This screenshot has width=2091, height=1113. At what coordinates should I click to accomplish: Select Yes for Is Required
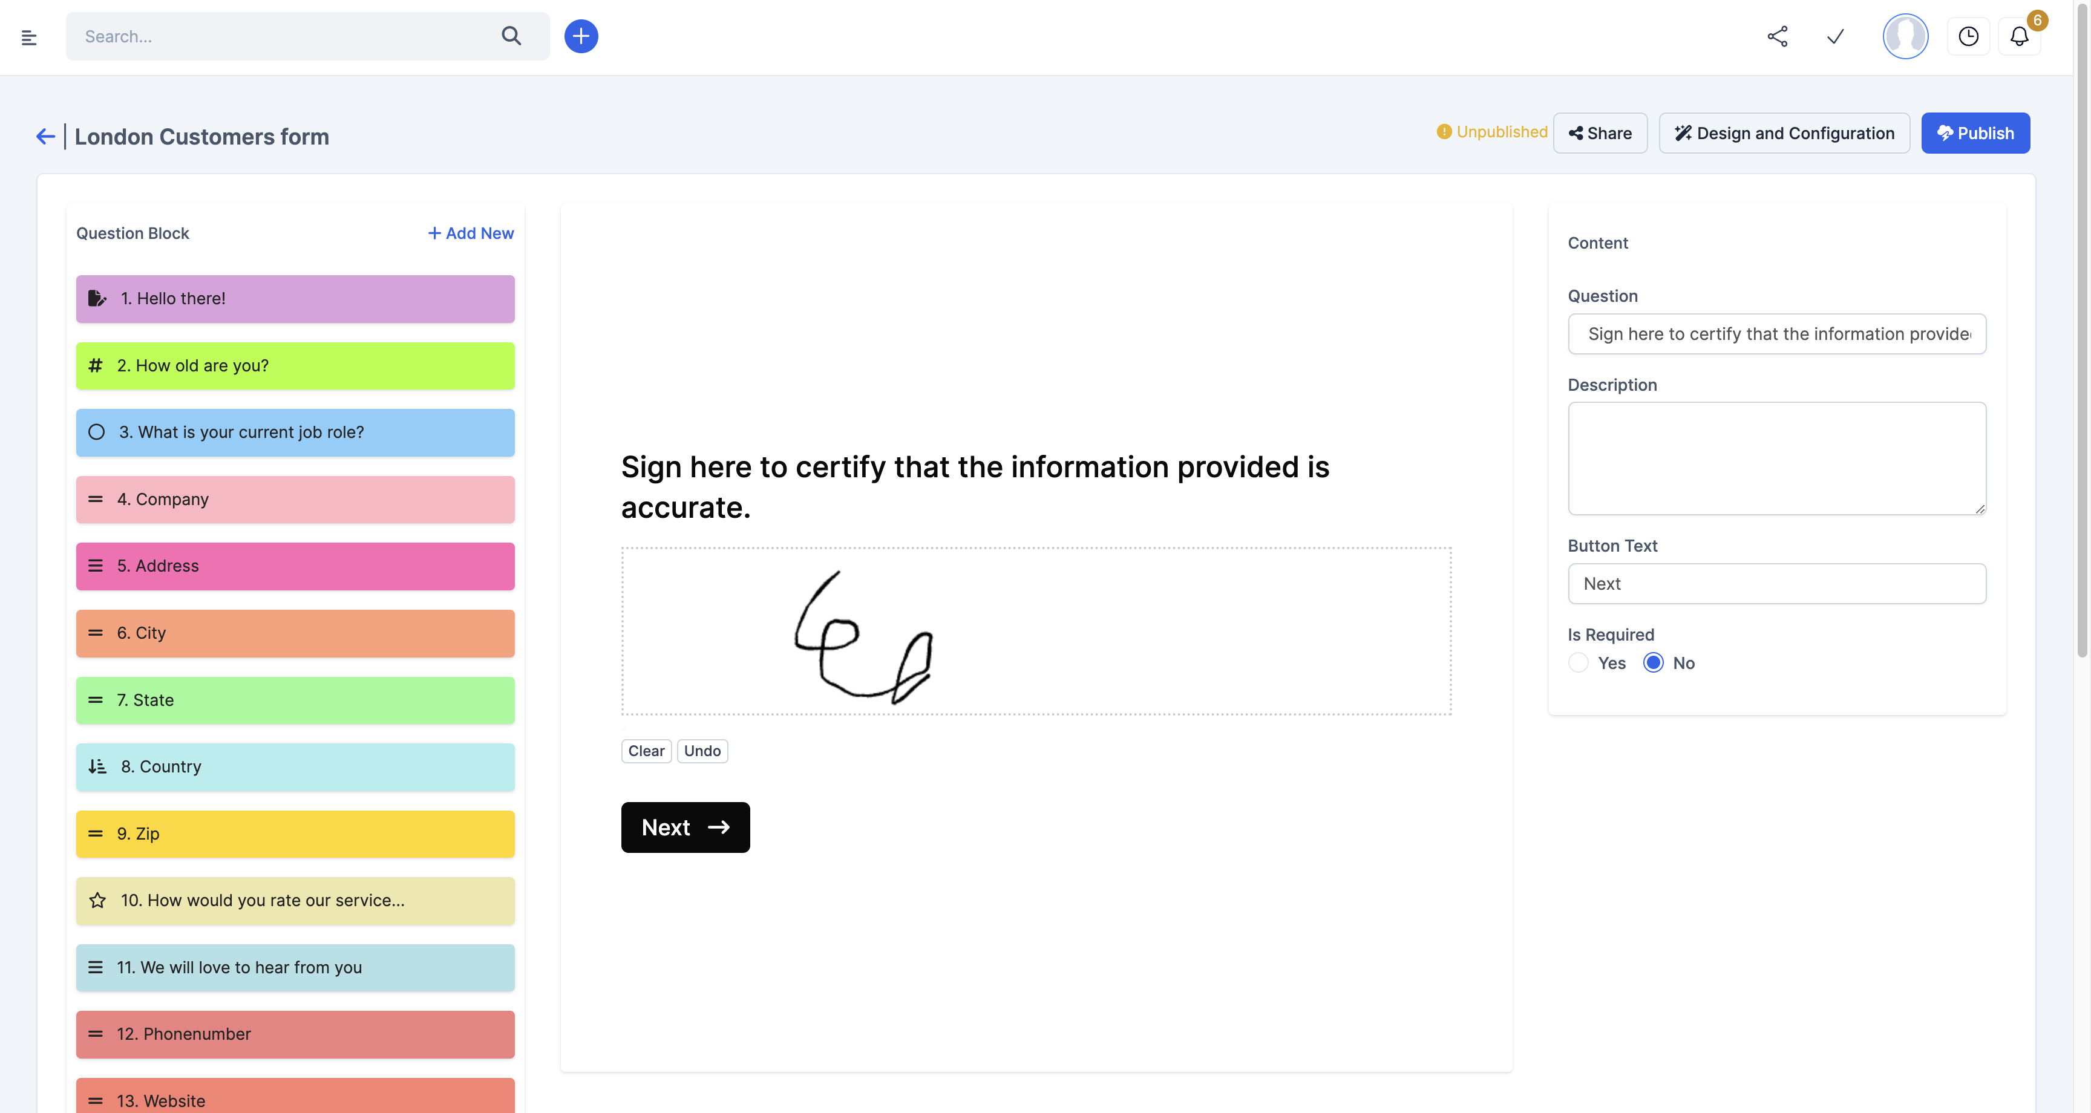[x=1578, y=662]
